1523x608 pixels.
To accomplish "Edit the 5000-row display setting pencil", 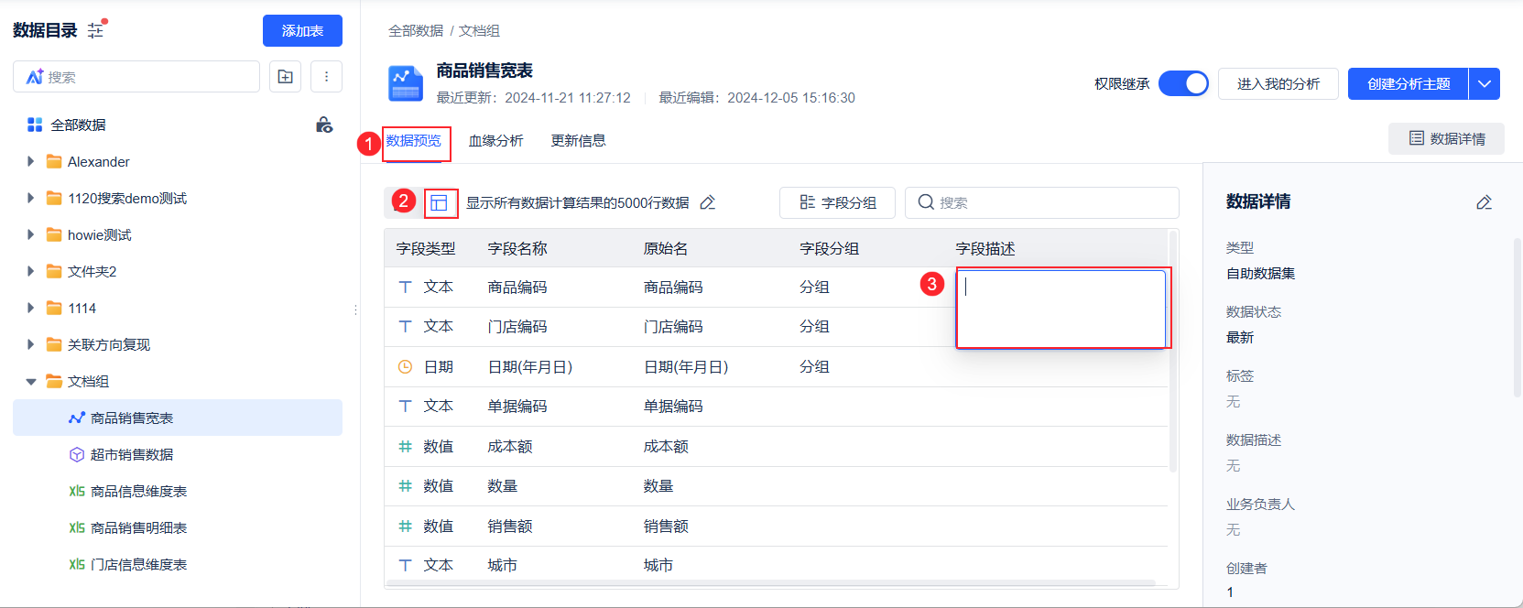I will [708, 202].
